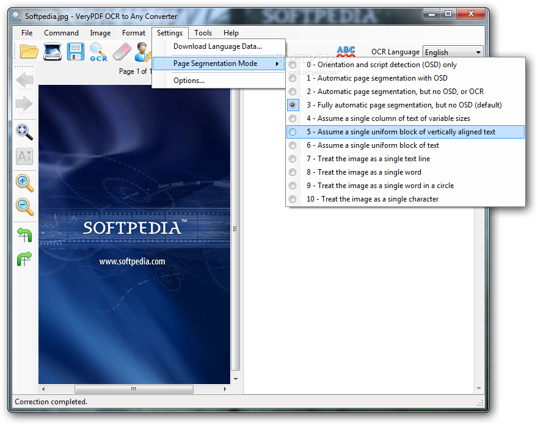
Task: Select mode 10 single character
Action: [405, 199]
